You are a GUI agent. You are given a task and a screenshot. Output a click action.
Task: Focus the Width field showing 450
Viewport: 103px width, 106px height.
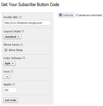pyautogui.click(x=10, y=90)
